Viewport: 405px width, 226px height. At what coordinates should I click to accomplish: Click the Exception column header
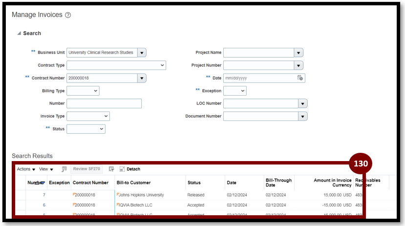[59, 183]
